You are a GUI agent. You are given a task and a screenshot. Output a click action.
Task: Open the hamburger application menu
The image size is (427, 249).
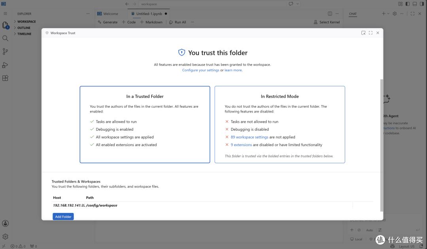pos(5,13)
